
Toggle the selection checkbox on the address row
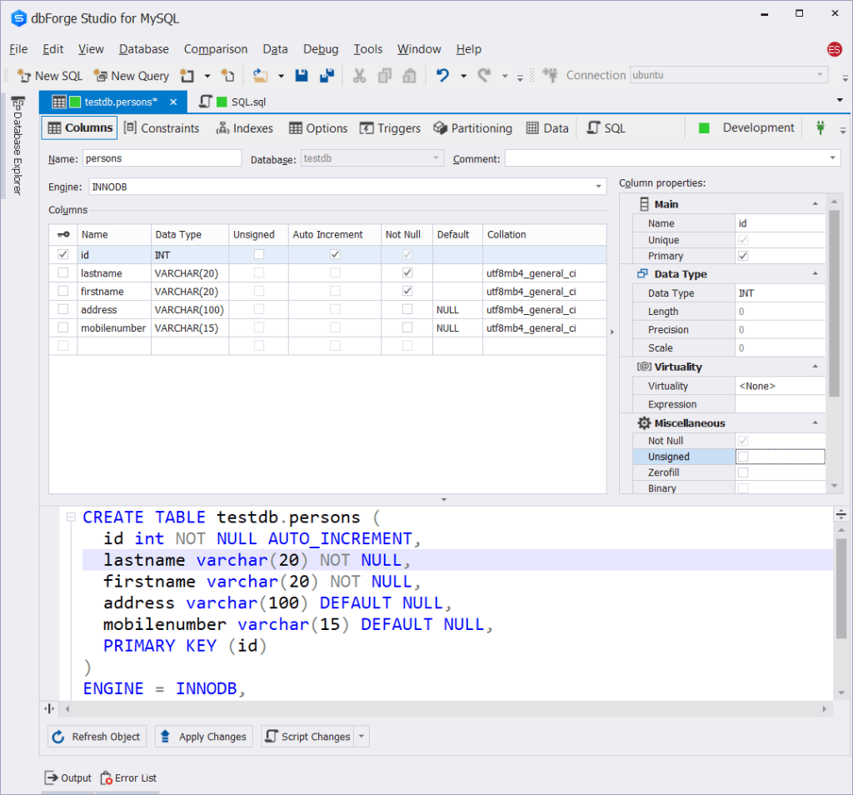pos(62,309)
